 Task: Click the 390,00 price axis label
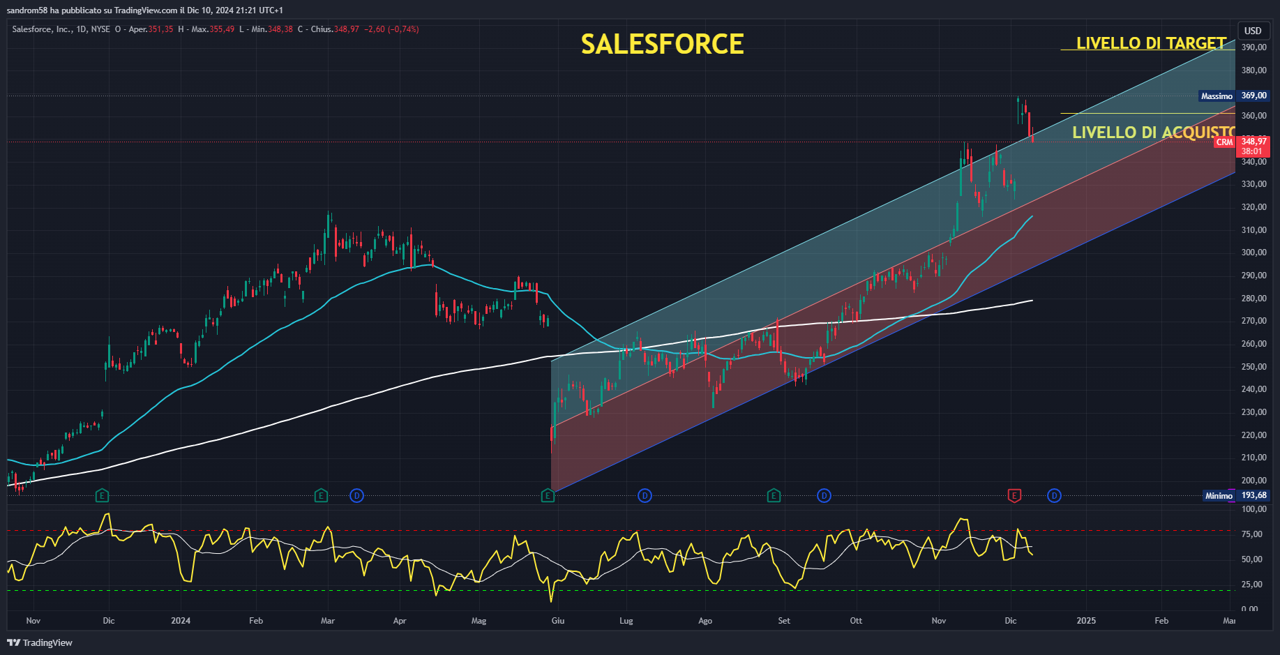(1253, 47)
